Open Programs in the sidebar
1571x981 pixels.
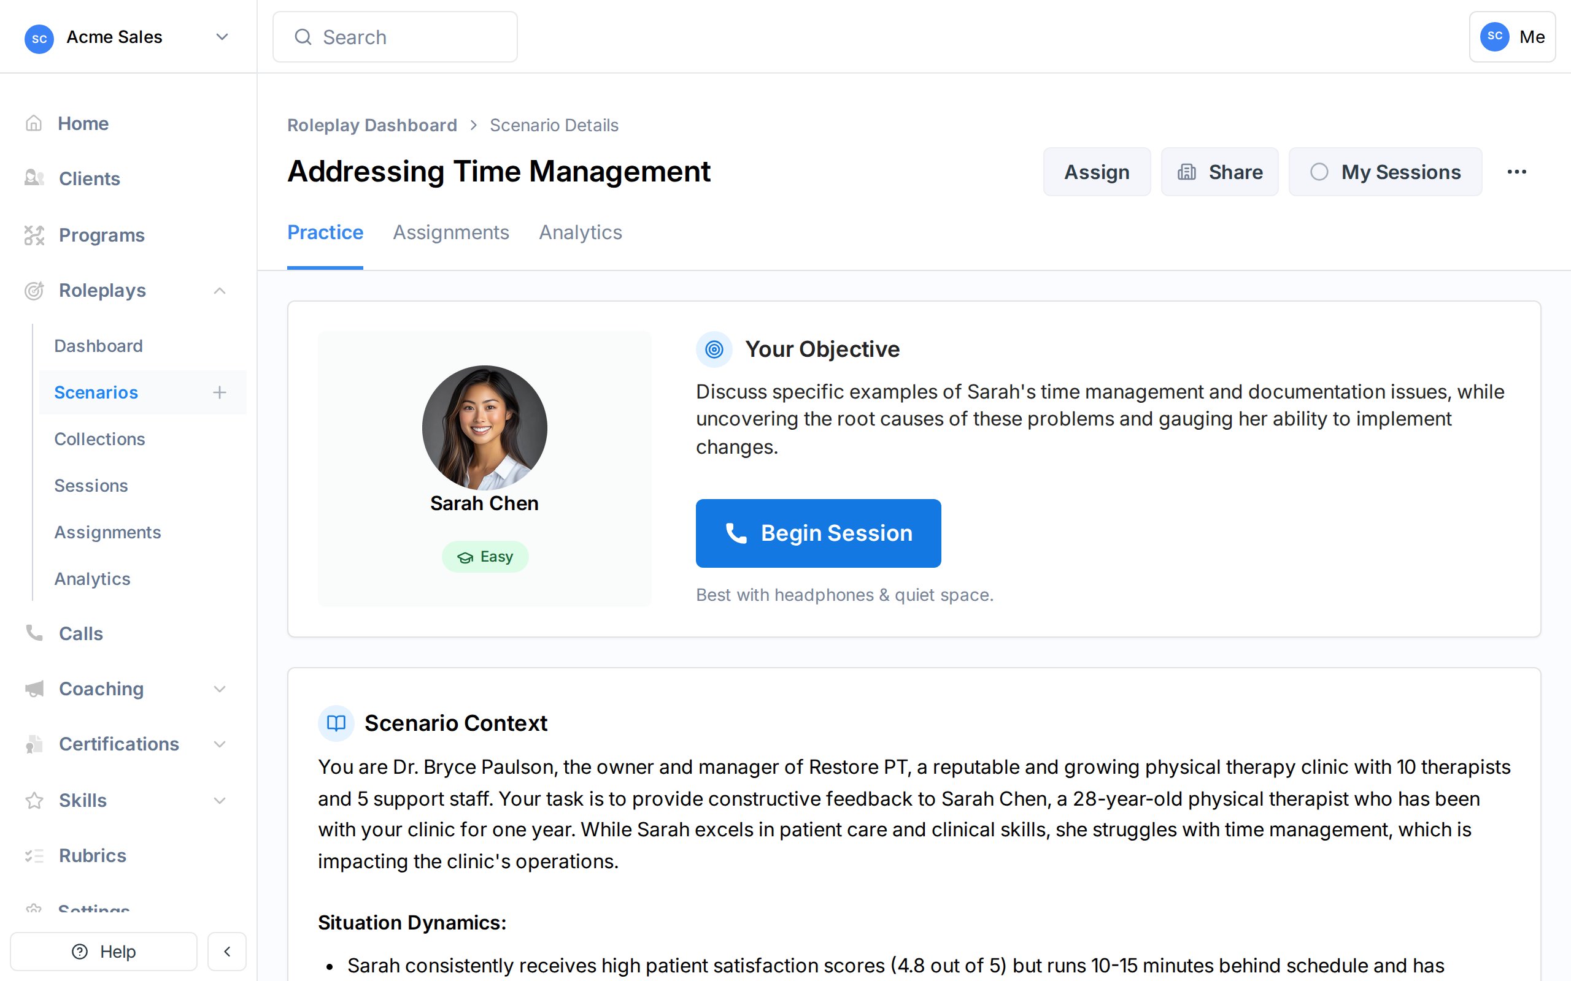click(x=102, y=235)
